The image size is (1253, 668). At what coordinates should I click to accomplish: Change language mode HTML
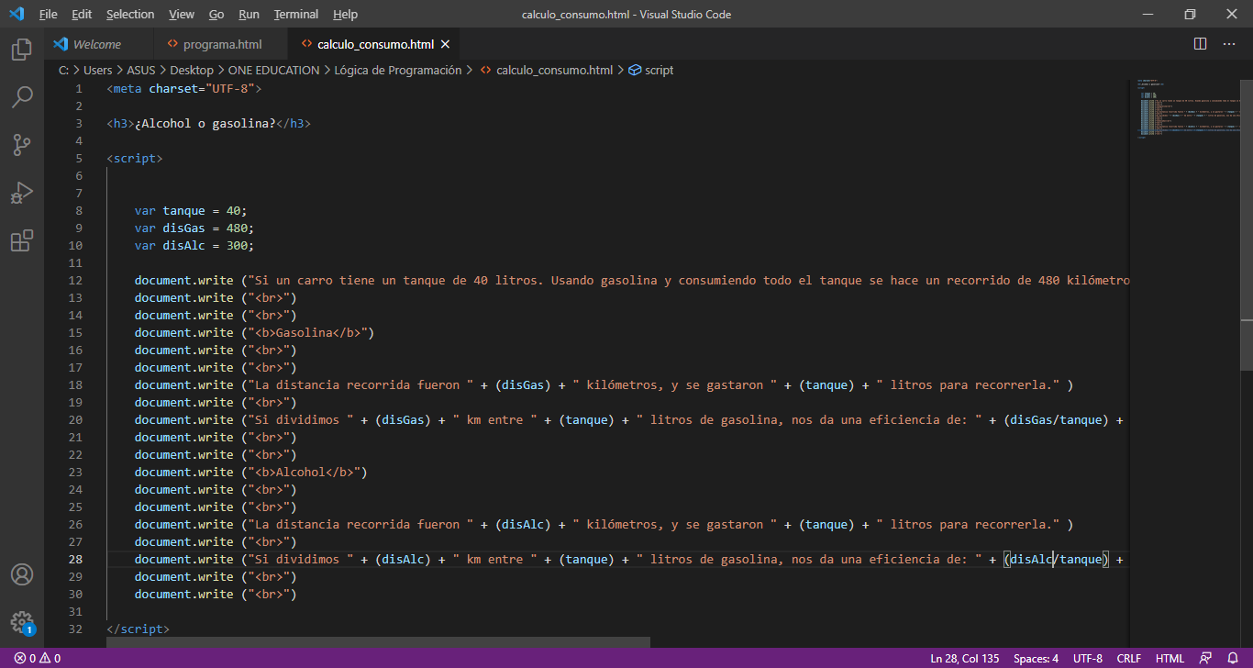[1170, 659]
